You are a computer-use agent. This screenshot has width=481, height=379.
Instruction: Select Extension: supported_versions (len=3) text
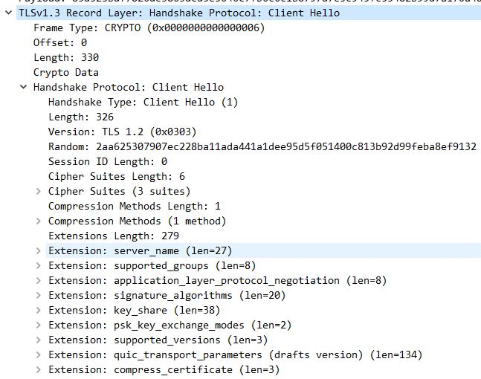158,340
